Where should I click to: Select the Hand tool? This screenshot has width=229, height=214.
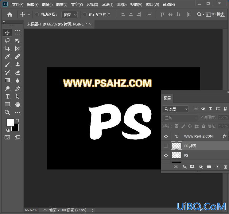click(x=17, y=104)
